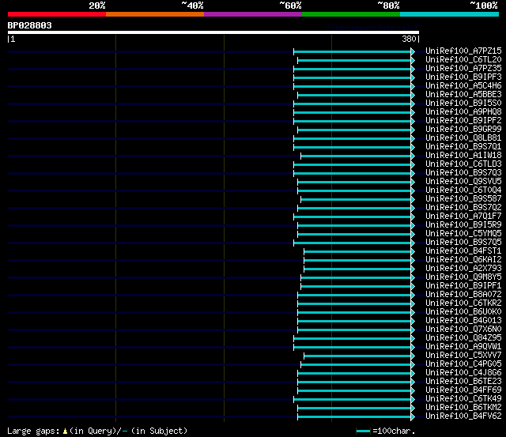Click the UniRef100_B4FST1 hit
Viewport: 506px width, 437px height.
463,251
